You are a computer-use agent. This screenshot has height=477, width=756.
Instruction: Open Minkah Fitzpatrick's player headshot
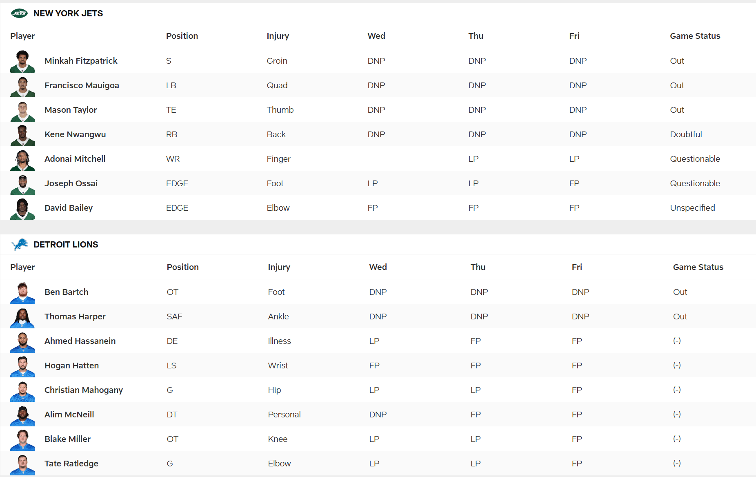pos(22,61)
